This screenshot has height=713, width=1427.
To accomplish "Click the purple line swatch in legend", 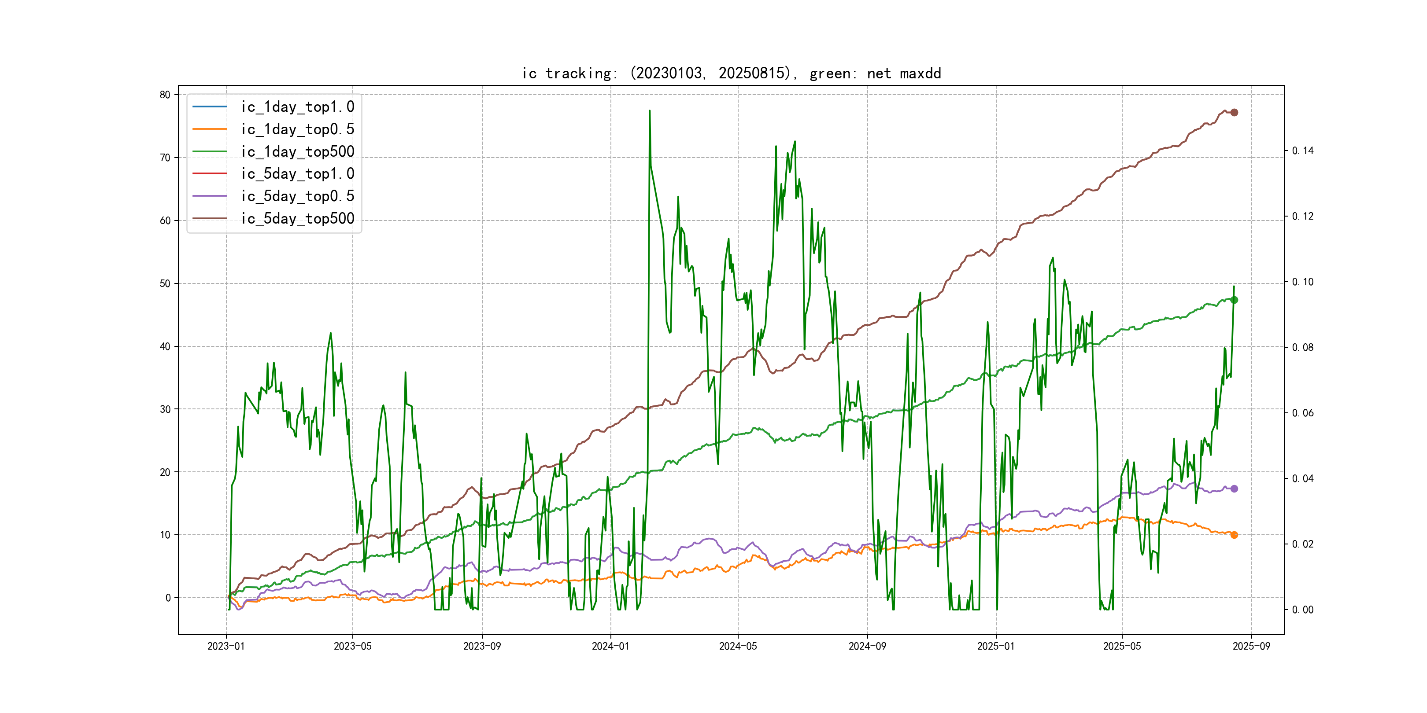I will click(x=209, y=196).
